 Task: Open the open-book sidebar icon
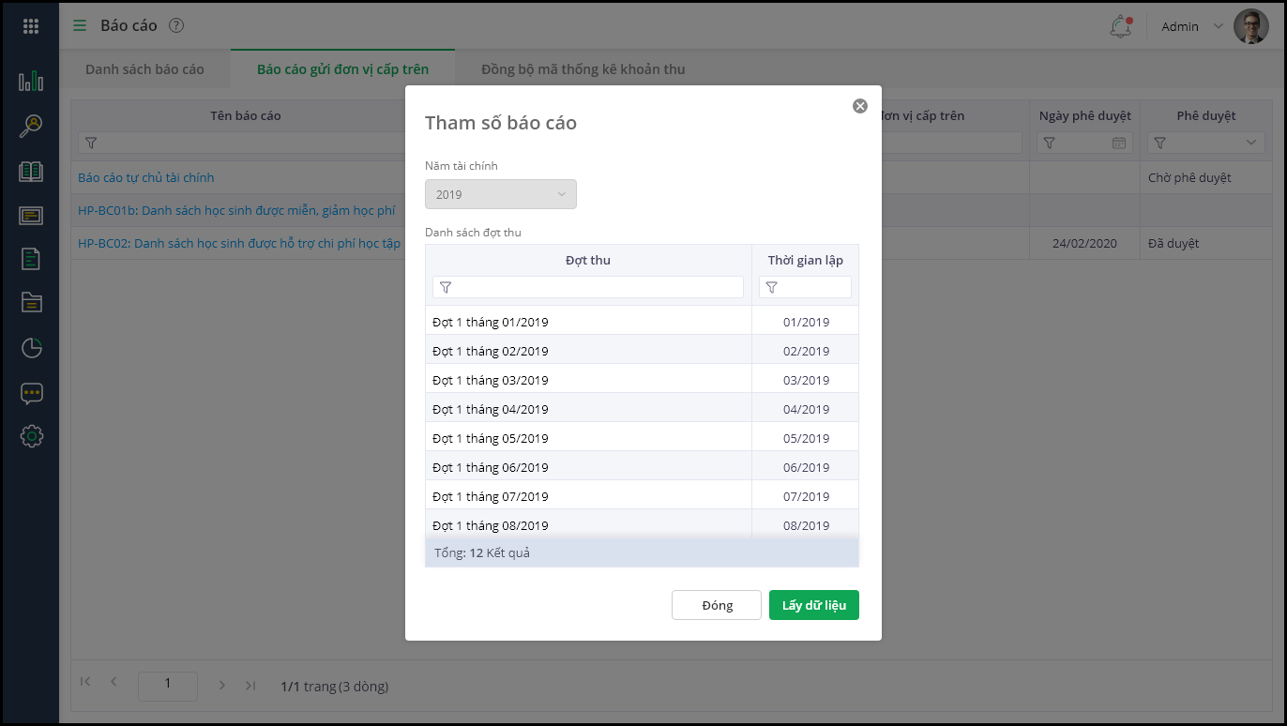(31, 171)
